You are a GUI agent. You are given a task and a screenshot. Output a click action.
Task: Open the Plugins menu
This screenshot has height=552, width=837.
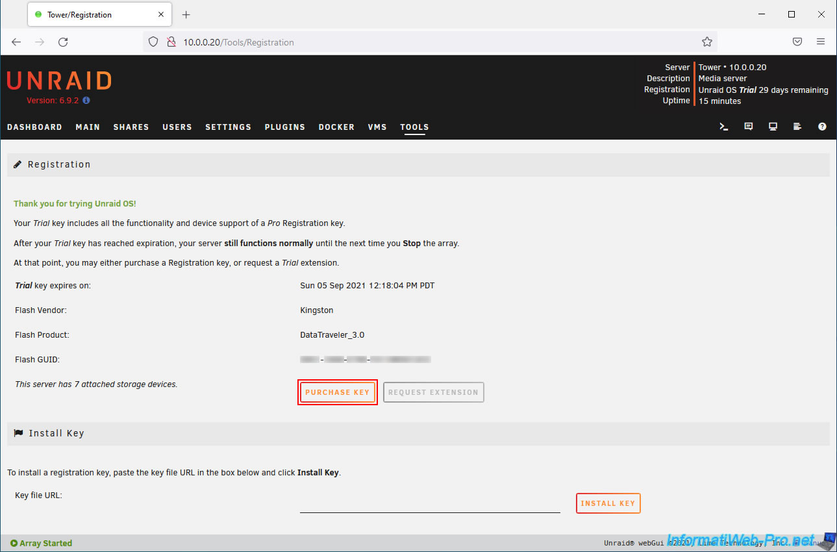[284, 127]
